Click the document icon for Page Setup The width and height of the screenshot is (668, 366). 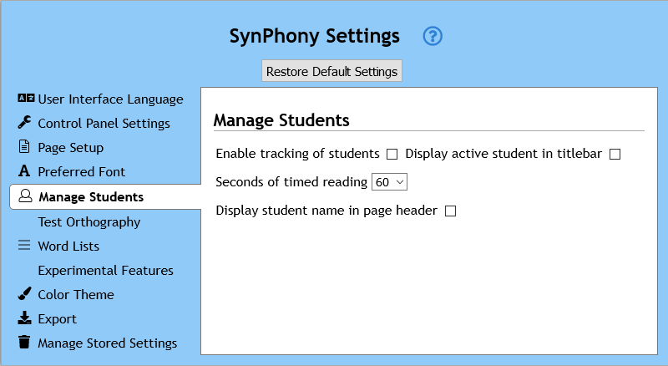24,146
